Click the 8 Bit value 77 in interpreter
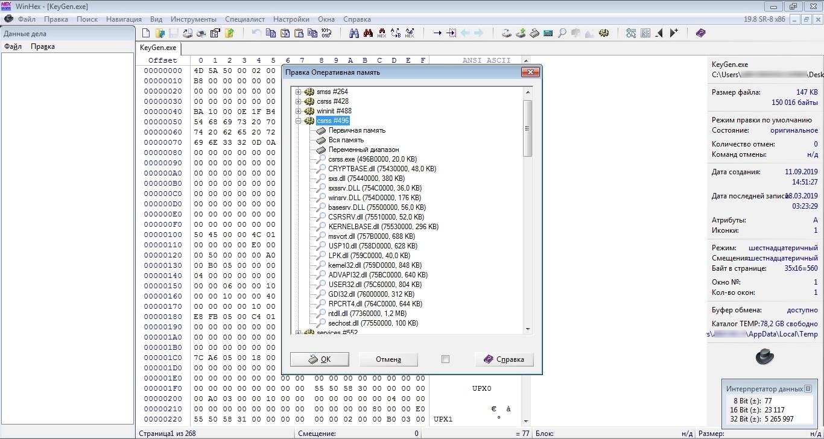This screenshot has width=824, height=439. coord(768,400)
